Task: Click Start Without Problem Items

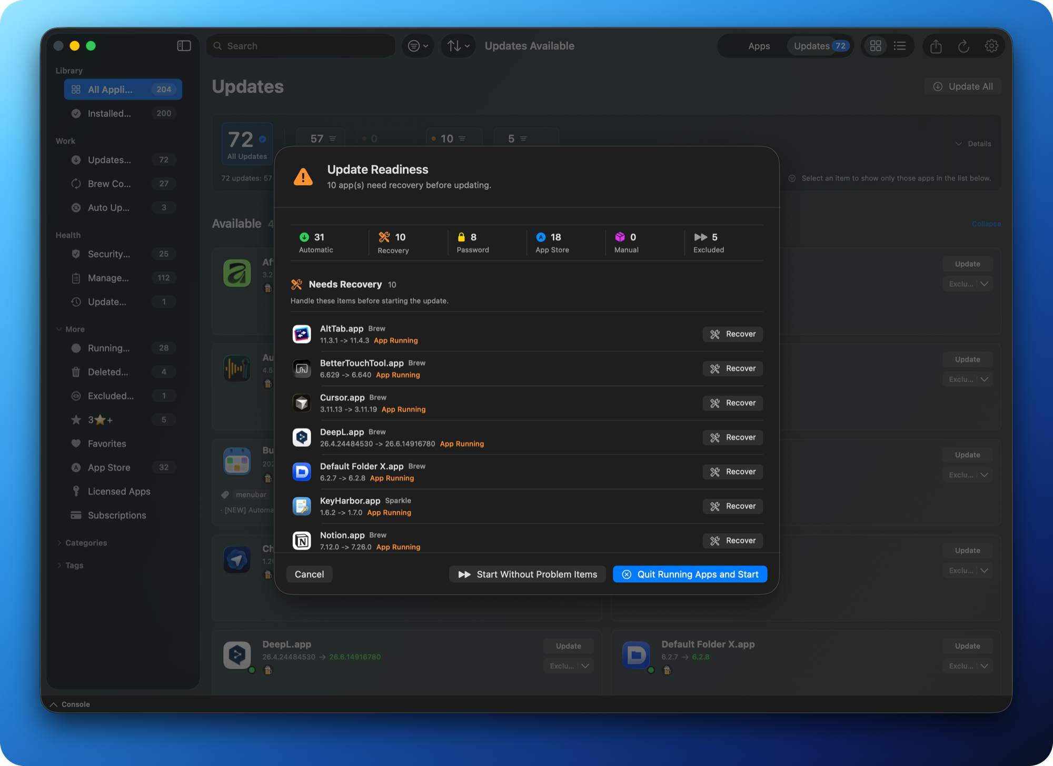Action: point(527,574)
